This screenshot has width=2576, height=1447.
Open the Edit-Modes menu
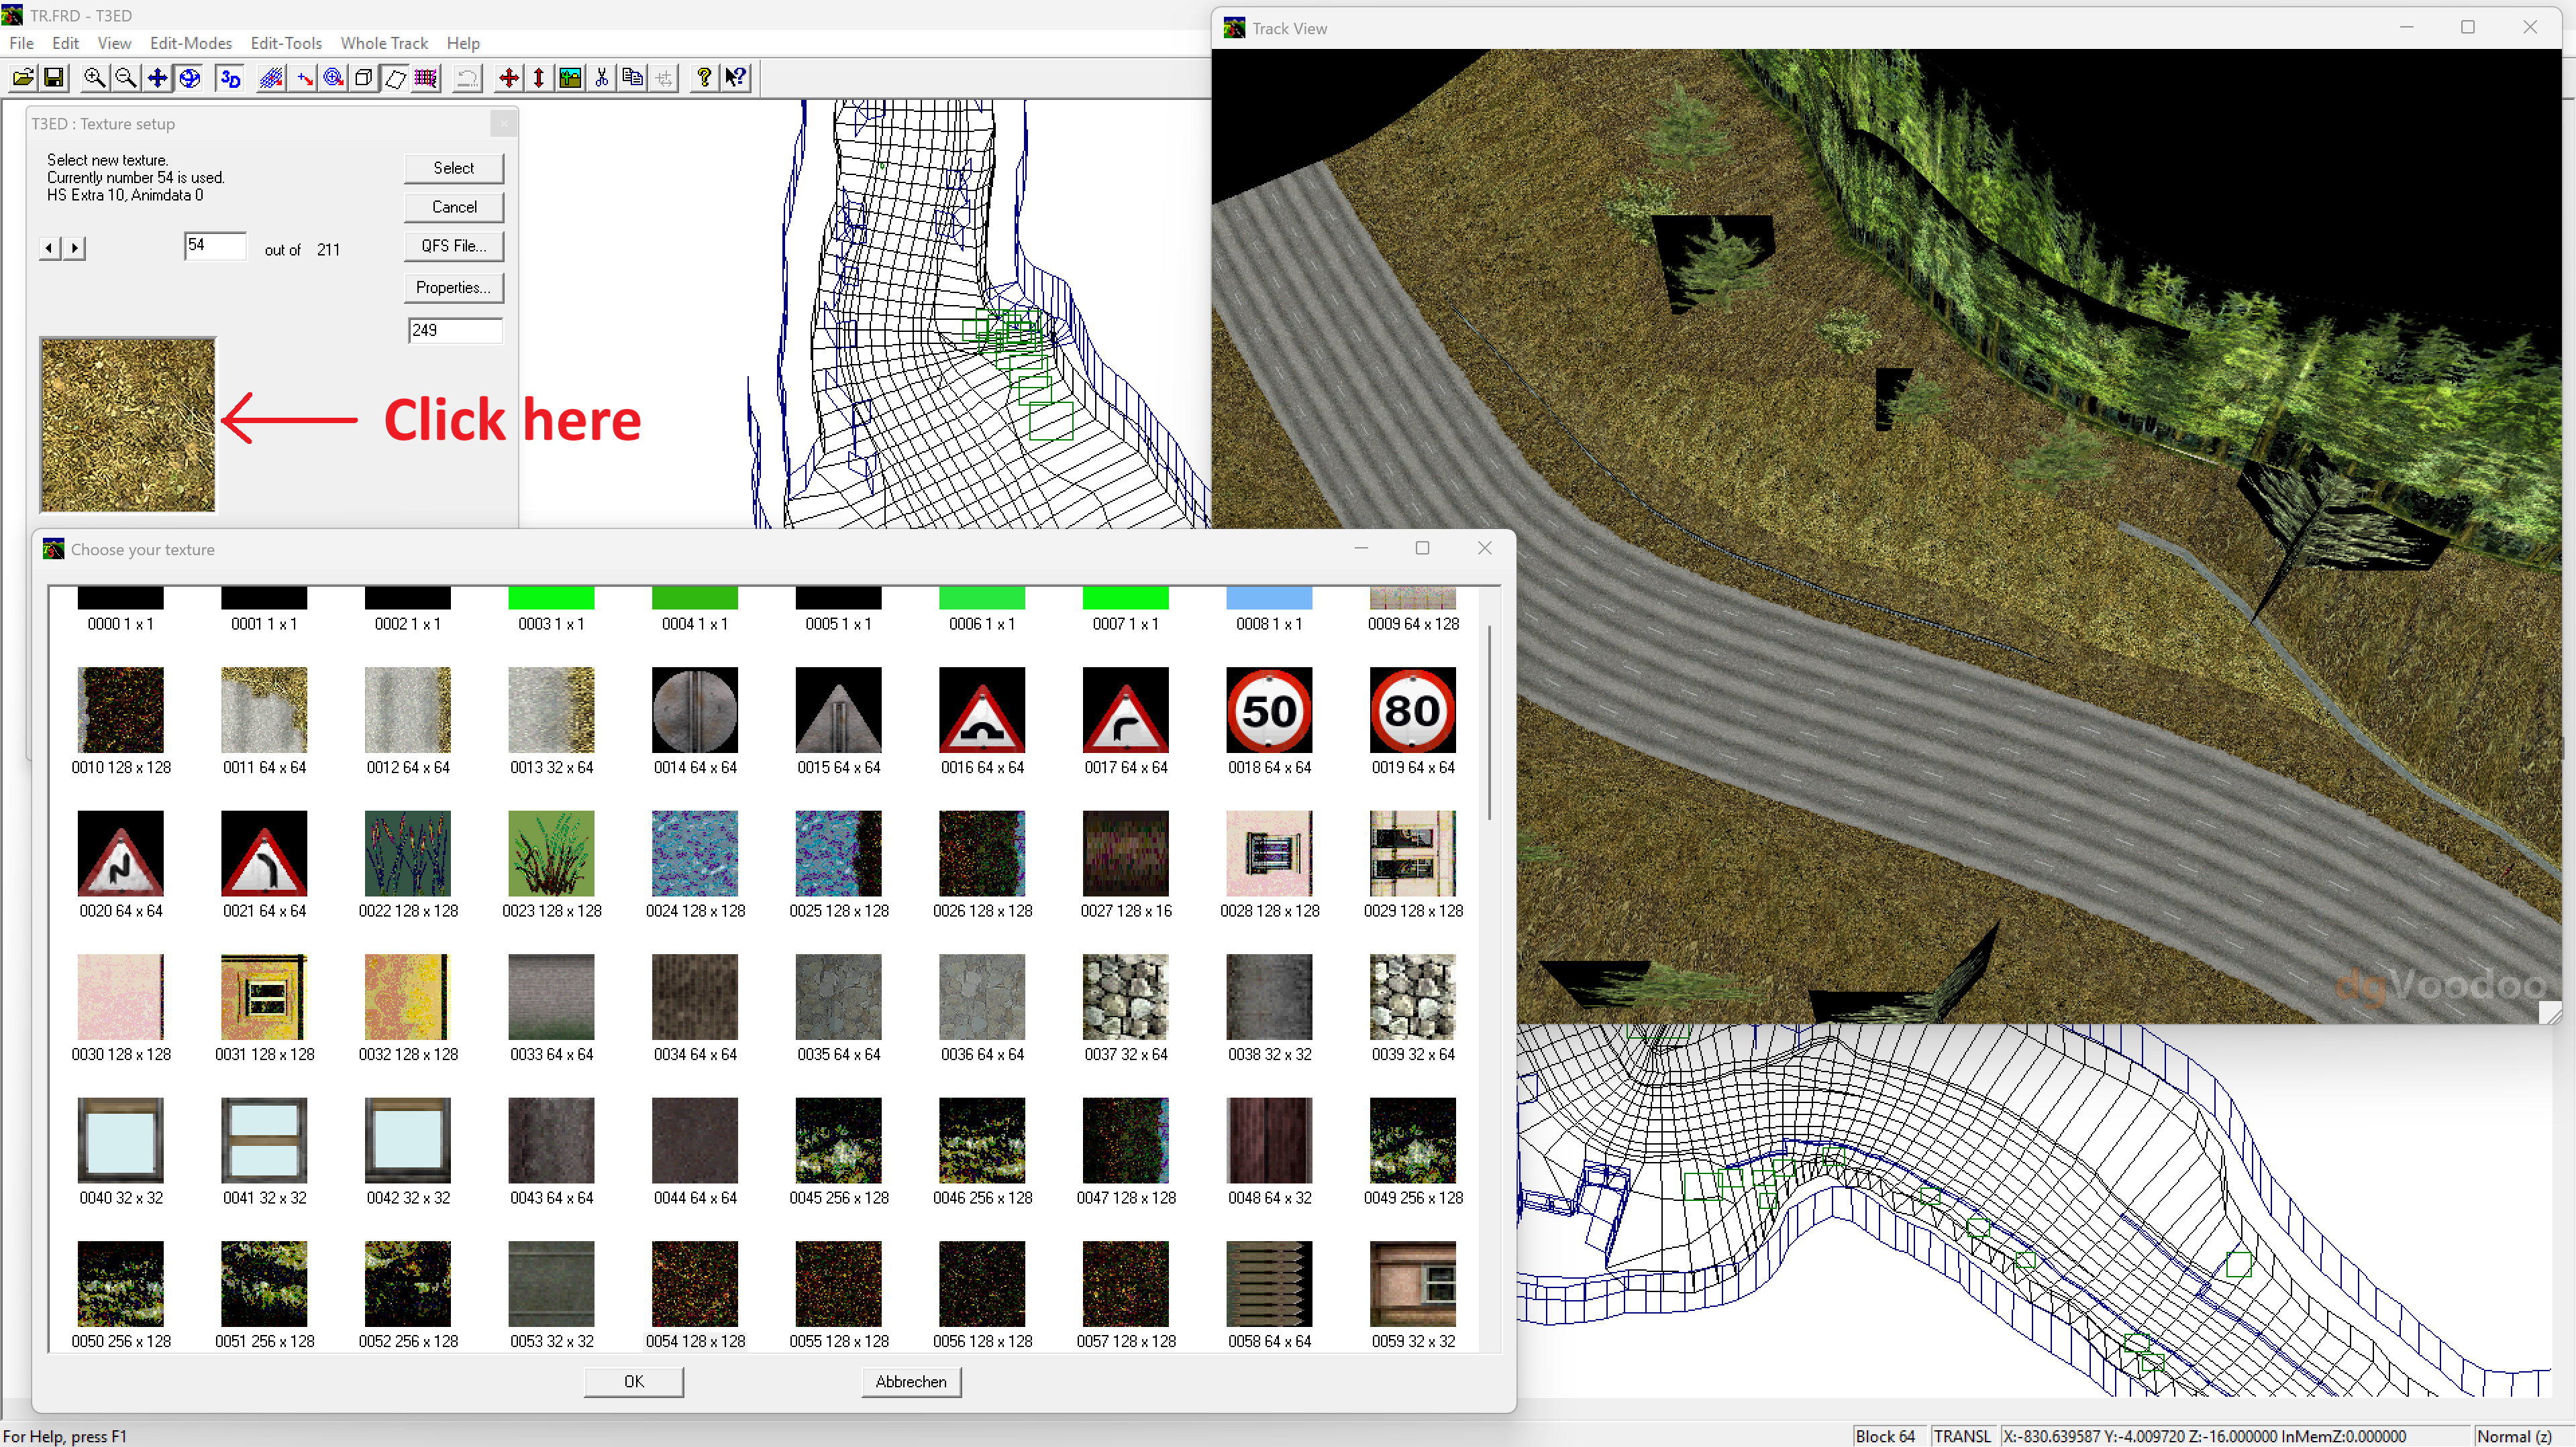tap(190, 43)
